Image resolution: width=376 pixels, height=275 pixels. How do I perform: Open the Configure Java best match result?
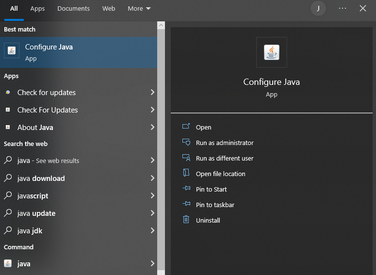pyautogui.click(x=79, y=52)
